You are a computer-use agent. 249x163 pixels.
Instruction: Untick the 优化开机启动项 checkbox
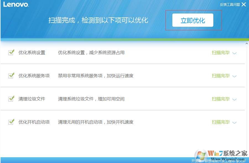(x=11, y=122)
